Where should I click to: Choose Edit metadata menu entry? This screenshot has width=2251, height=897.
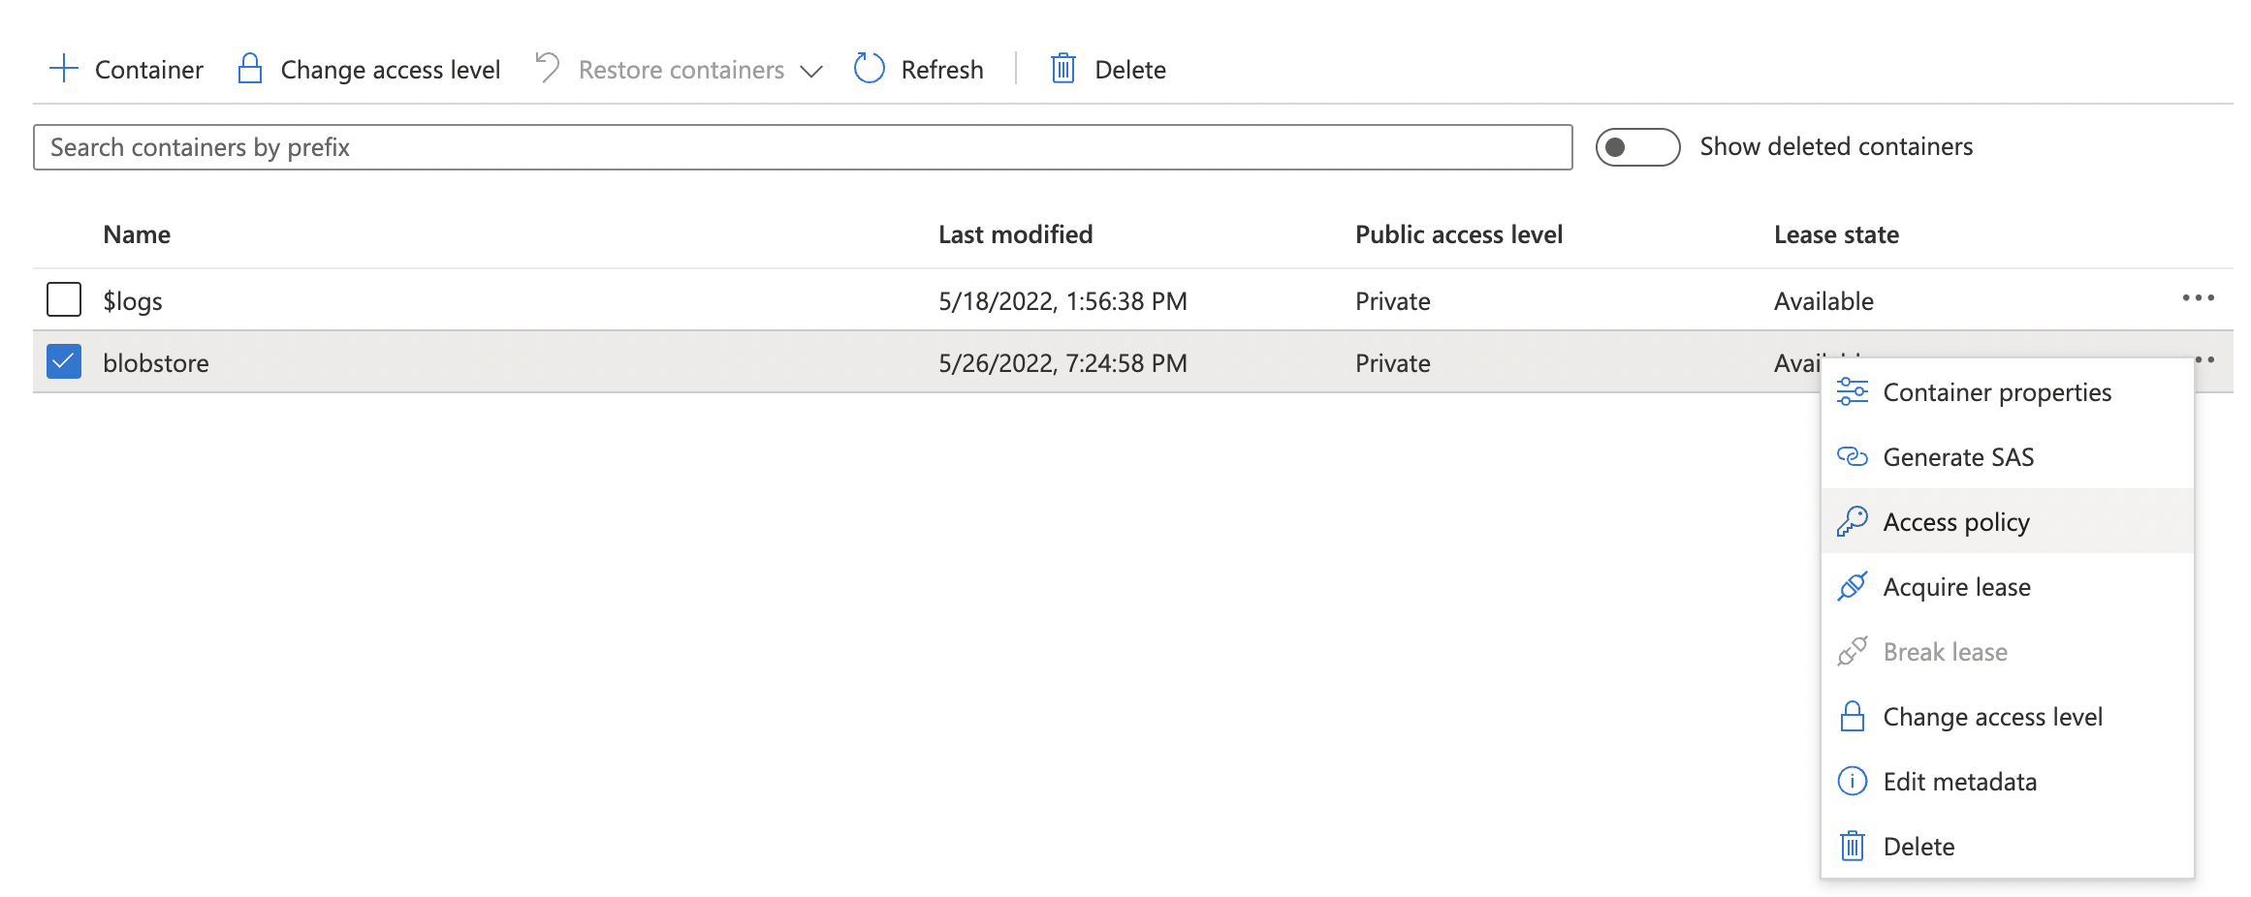click(2007, 782)
